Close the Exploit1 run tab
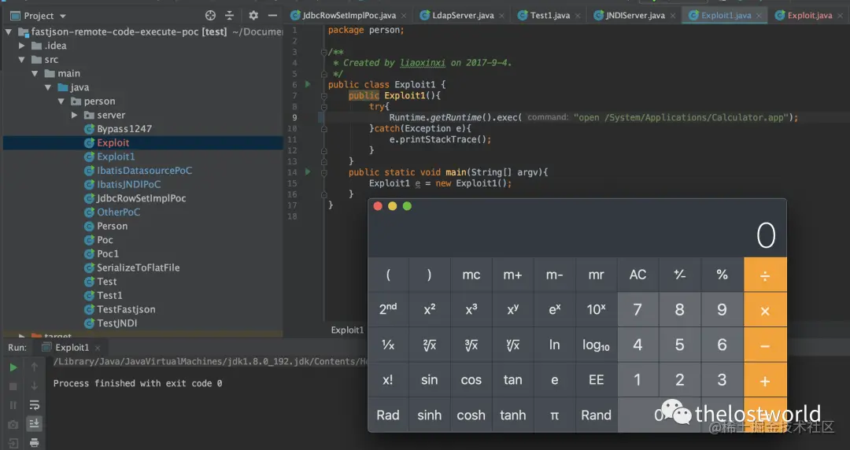This screenshot has width=850, height=450. 98,348
